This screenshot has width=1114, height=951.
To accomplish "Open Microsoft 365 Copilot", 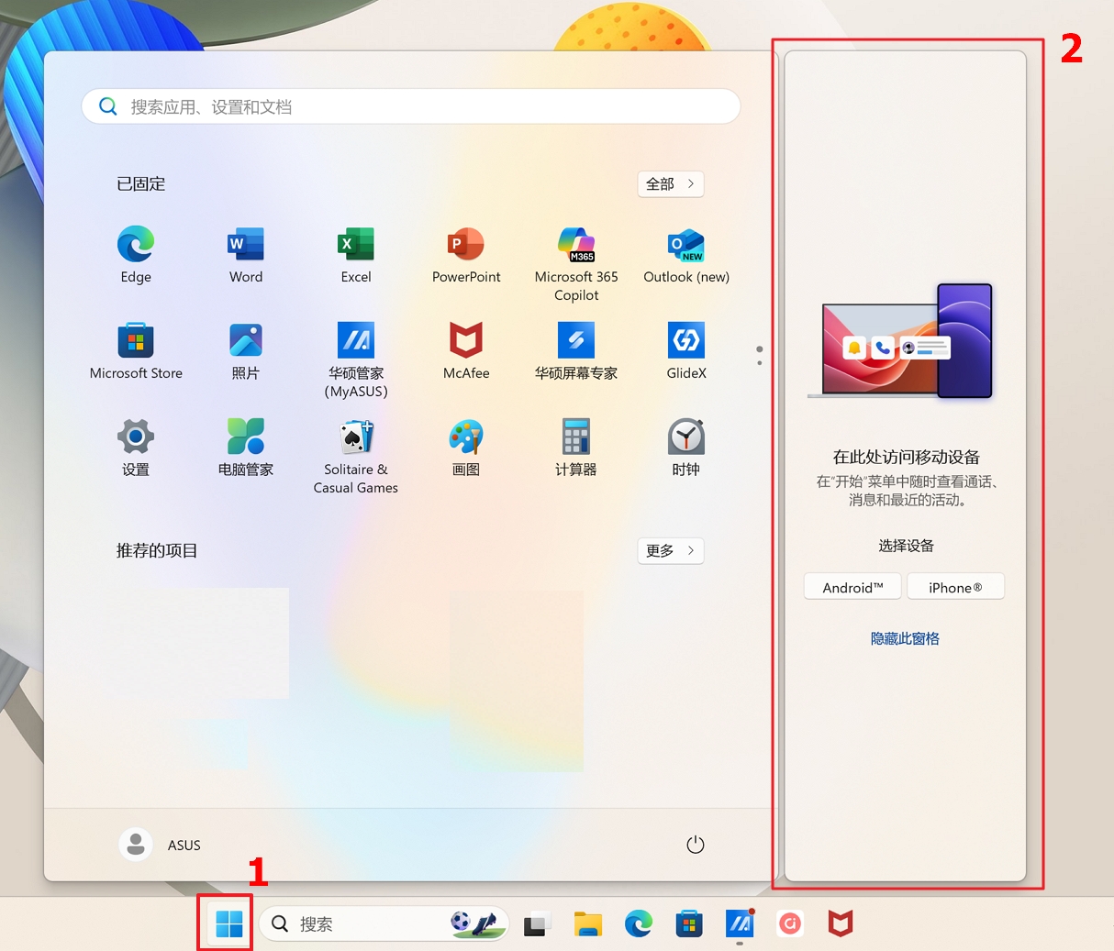I will tap(576, 264).
